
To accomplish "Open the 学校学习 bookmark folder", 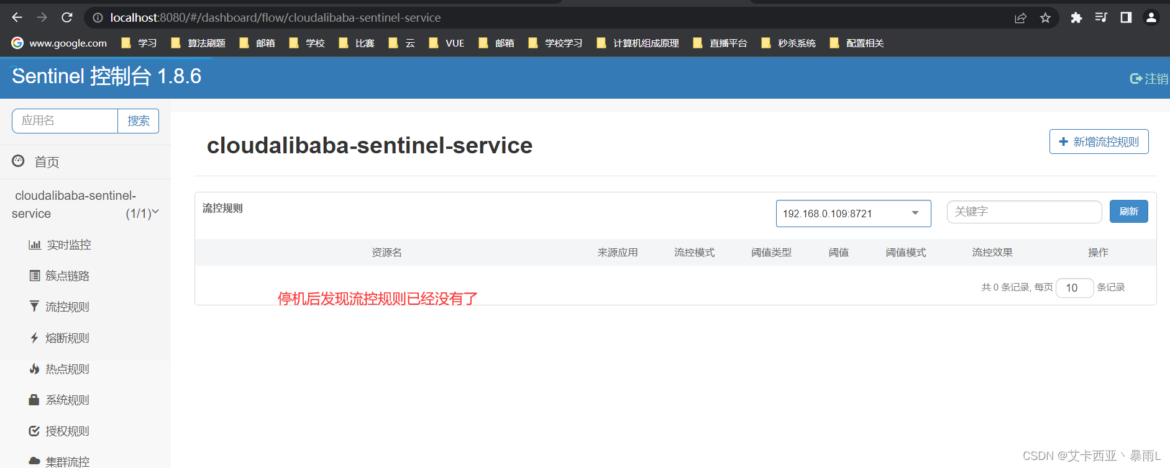I will (555, 43).
